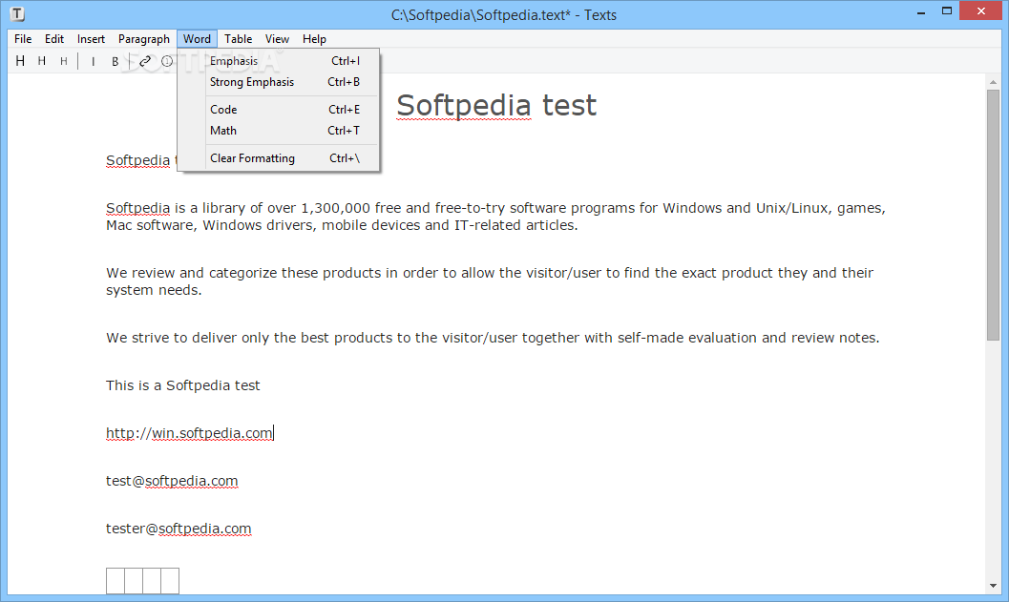Choose Emphasis from the Word menu
This screenshot has height=602, width=1009.
tap(279, 61)
